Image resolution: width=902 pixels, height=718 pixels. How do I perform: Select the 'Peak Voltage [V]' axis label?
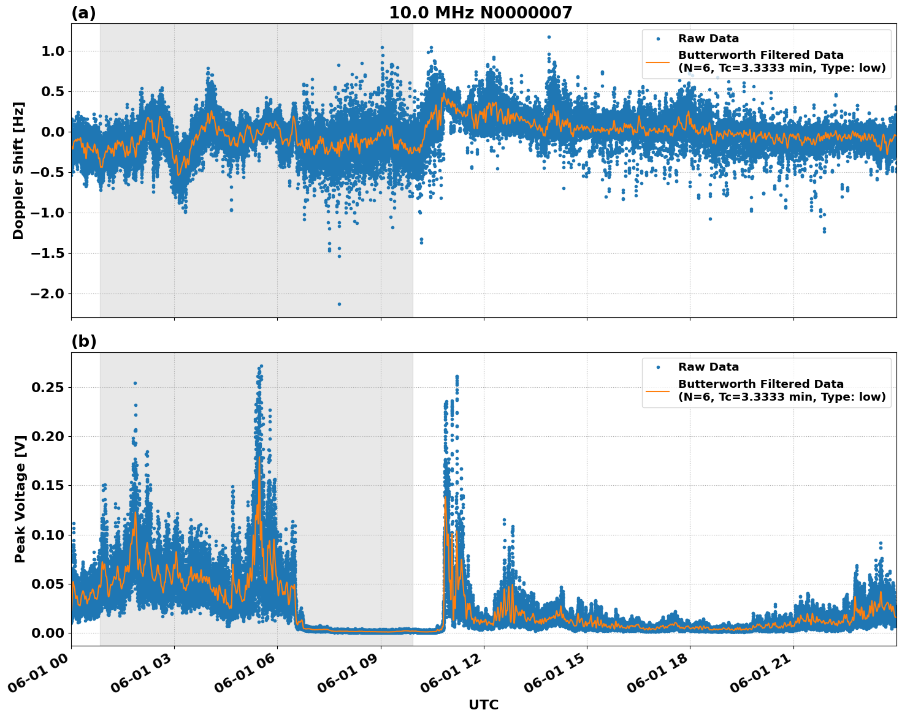click(20, 499)
